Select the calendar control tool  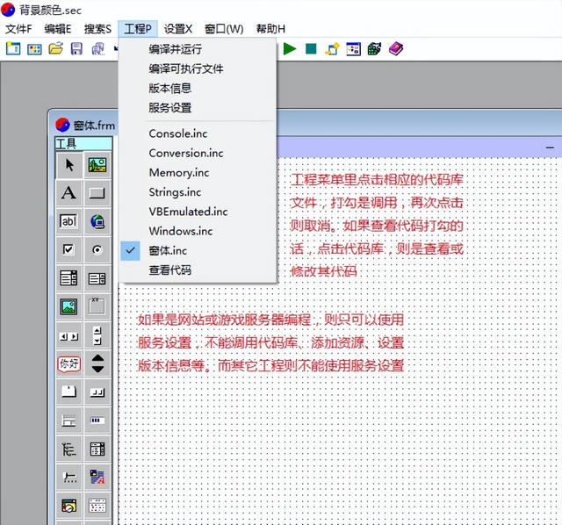(x=97, y=506)
